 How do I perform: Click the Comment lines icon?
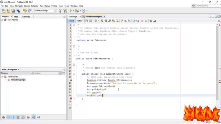point(151,21)
